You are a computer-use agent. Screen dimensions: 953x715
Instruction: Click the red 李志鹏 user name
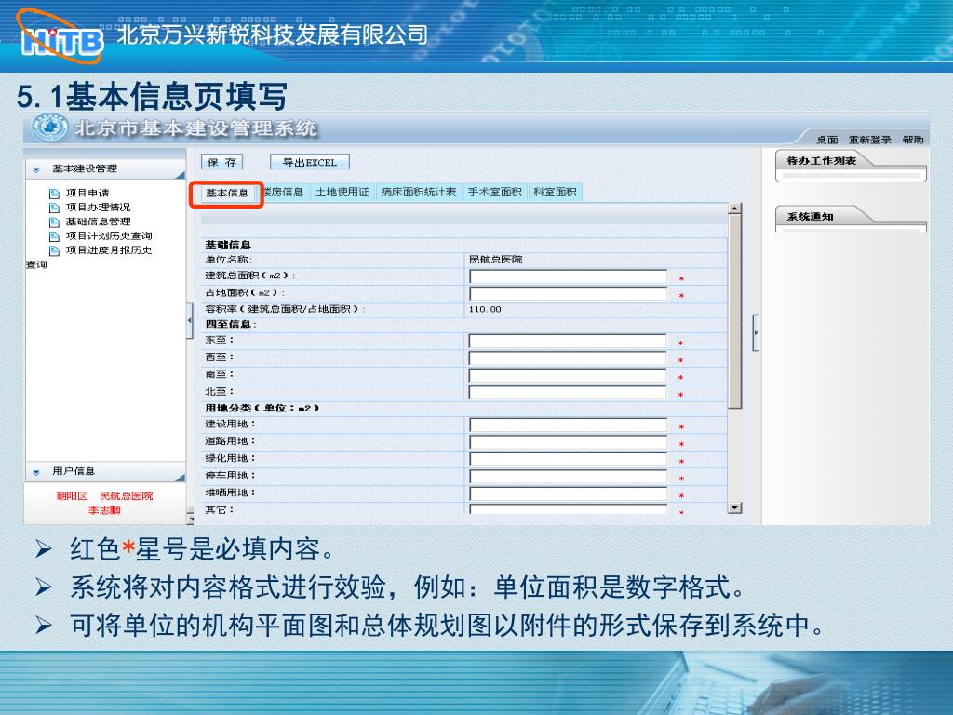pyautogui.click(x=104, y=511)
